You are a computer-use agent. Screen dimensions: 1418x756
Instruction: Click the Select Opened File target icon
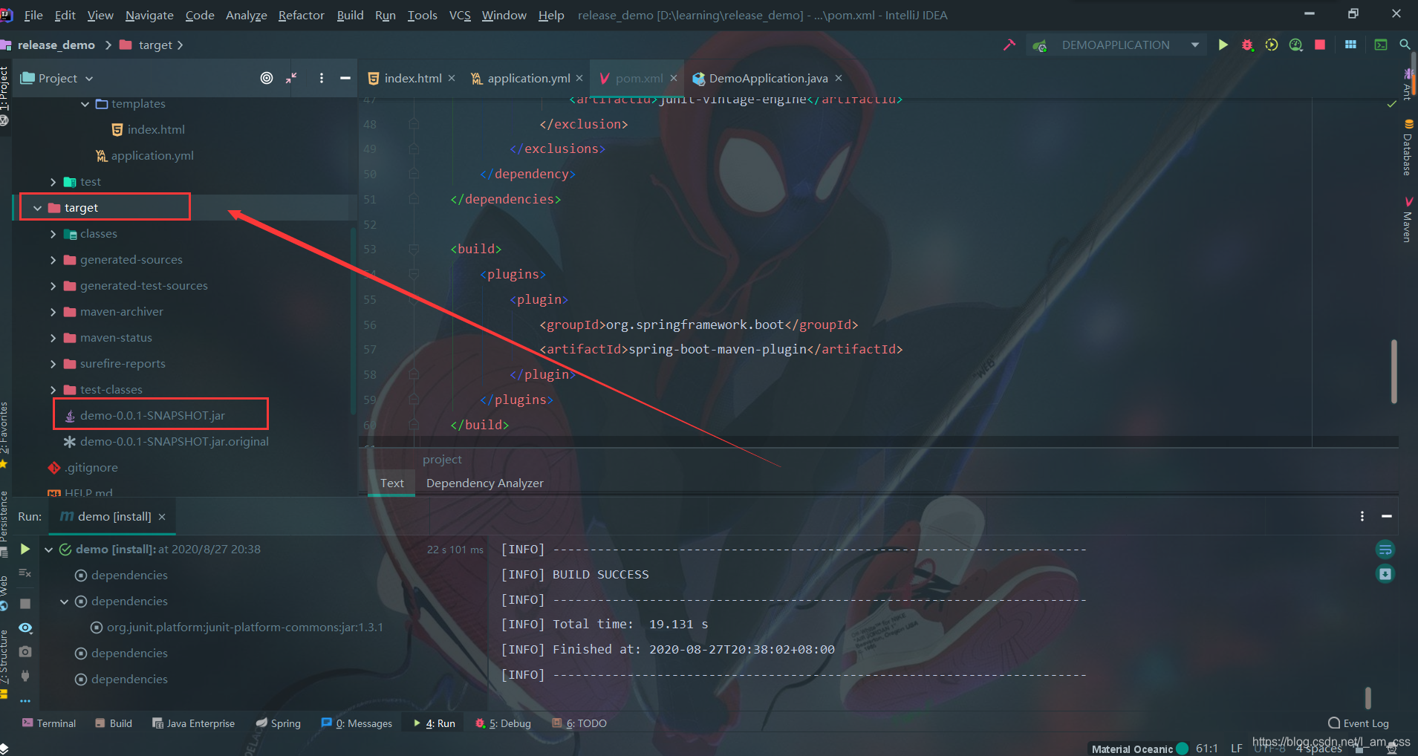[x=267, y=78]
